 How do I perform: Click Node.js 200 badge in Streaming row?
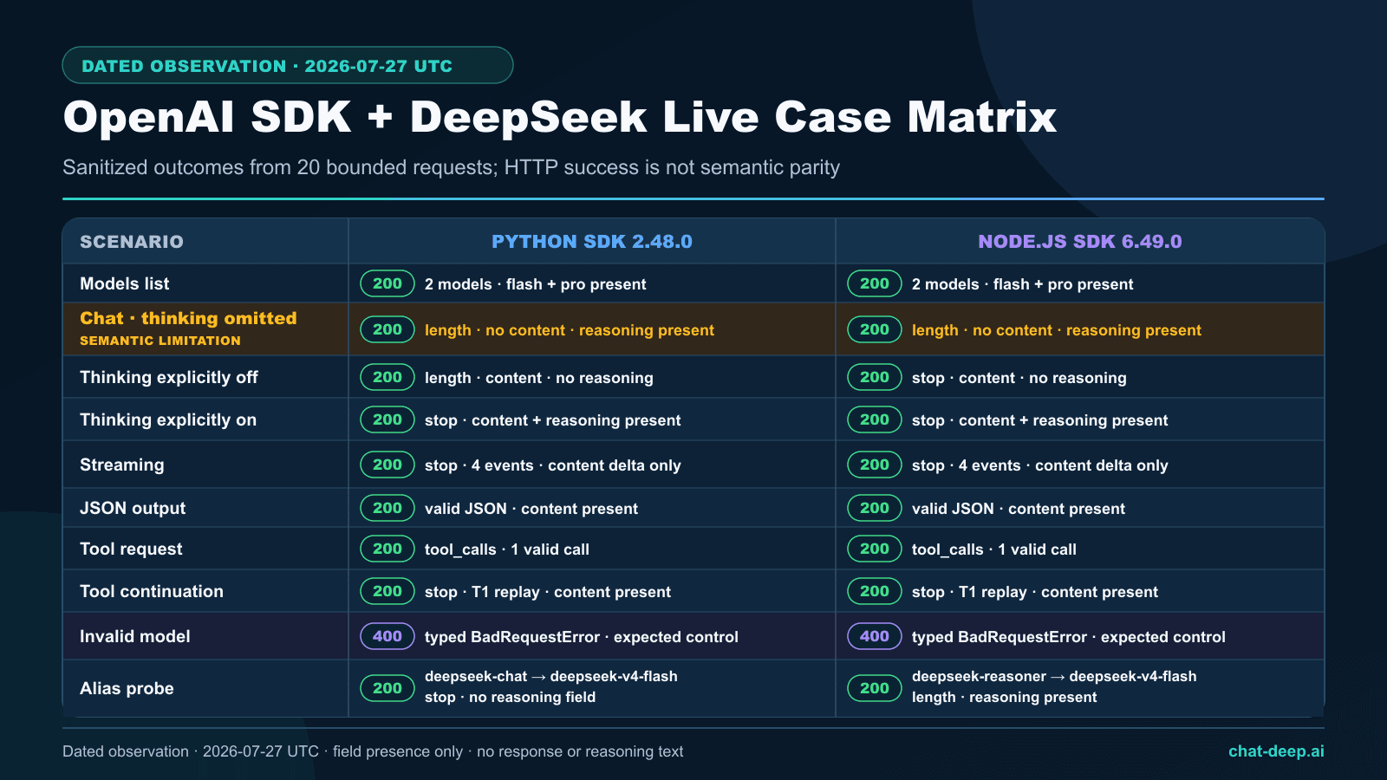tap(875, 465)
